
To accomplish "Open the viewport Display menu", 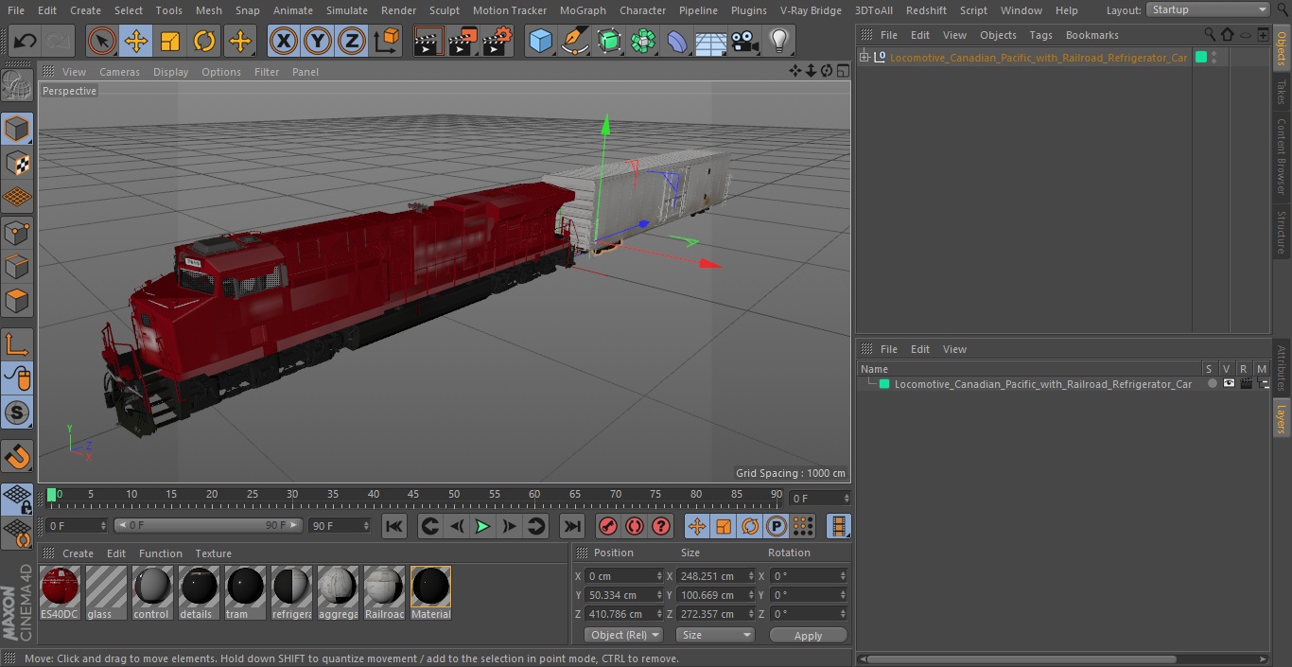I will [170, 72].
